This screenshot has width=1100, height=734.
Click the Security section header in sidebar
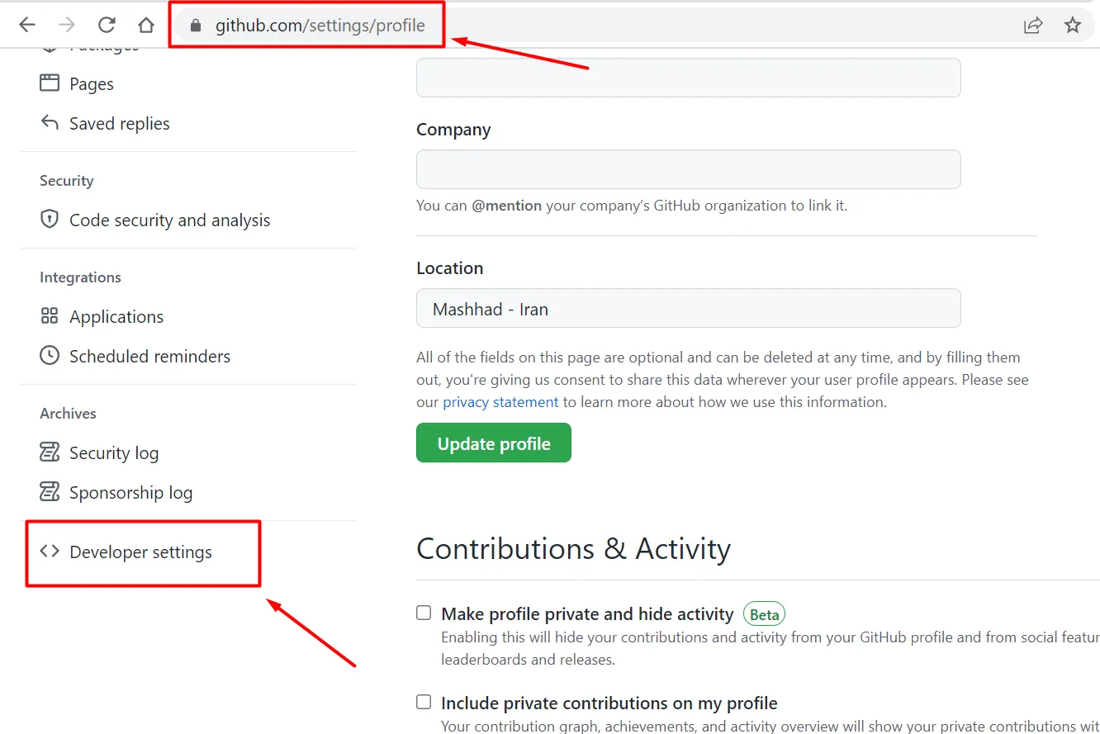[67, 181]
